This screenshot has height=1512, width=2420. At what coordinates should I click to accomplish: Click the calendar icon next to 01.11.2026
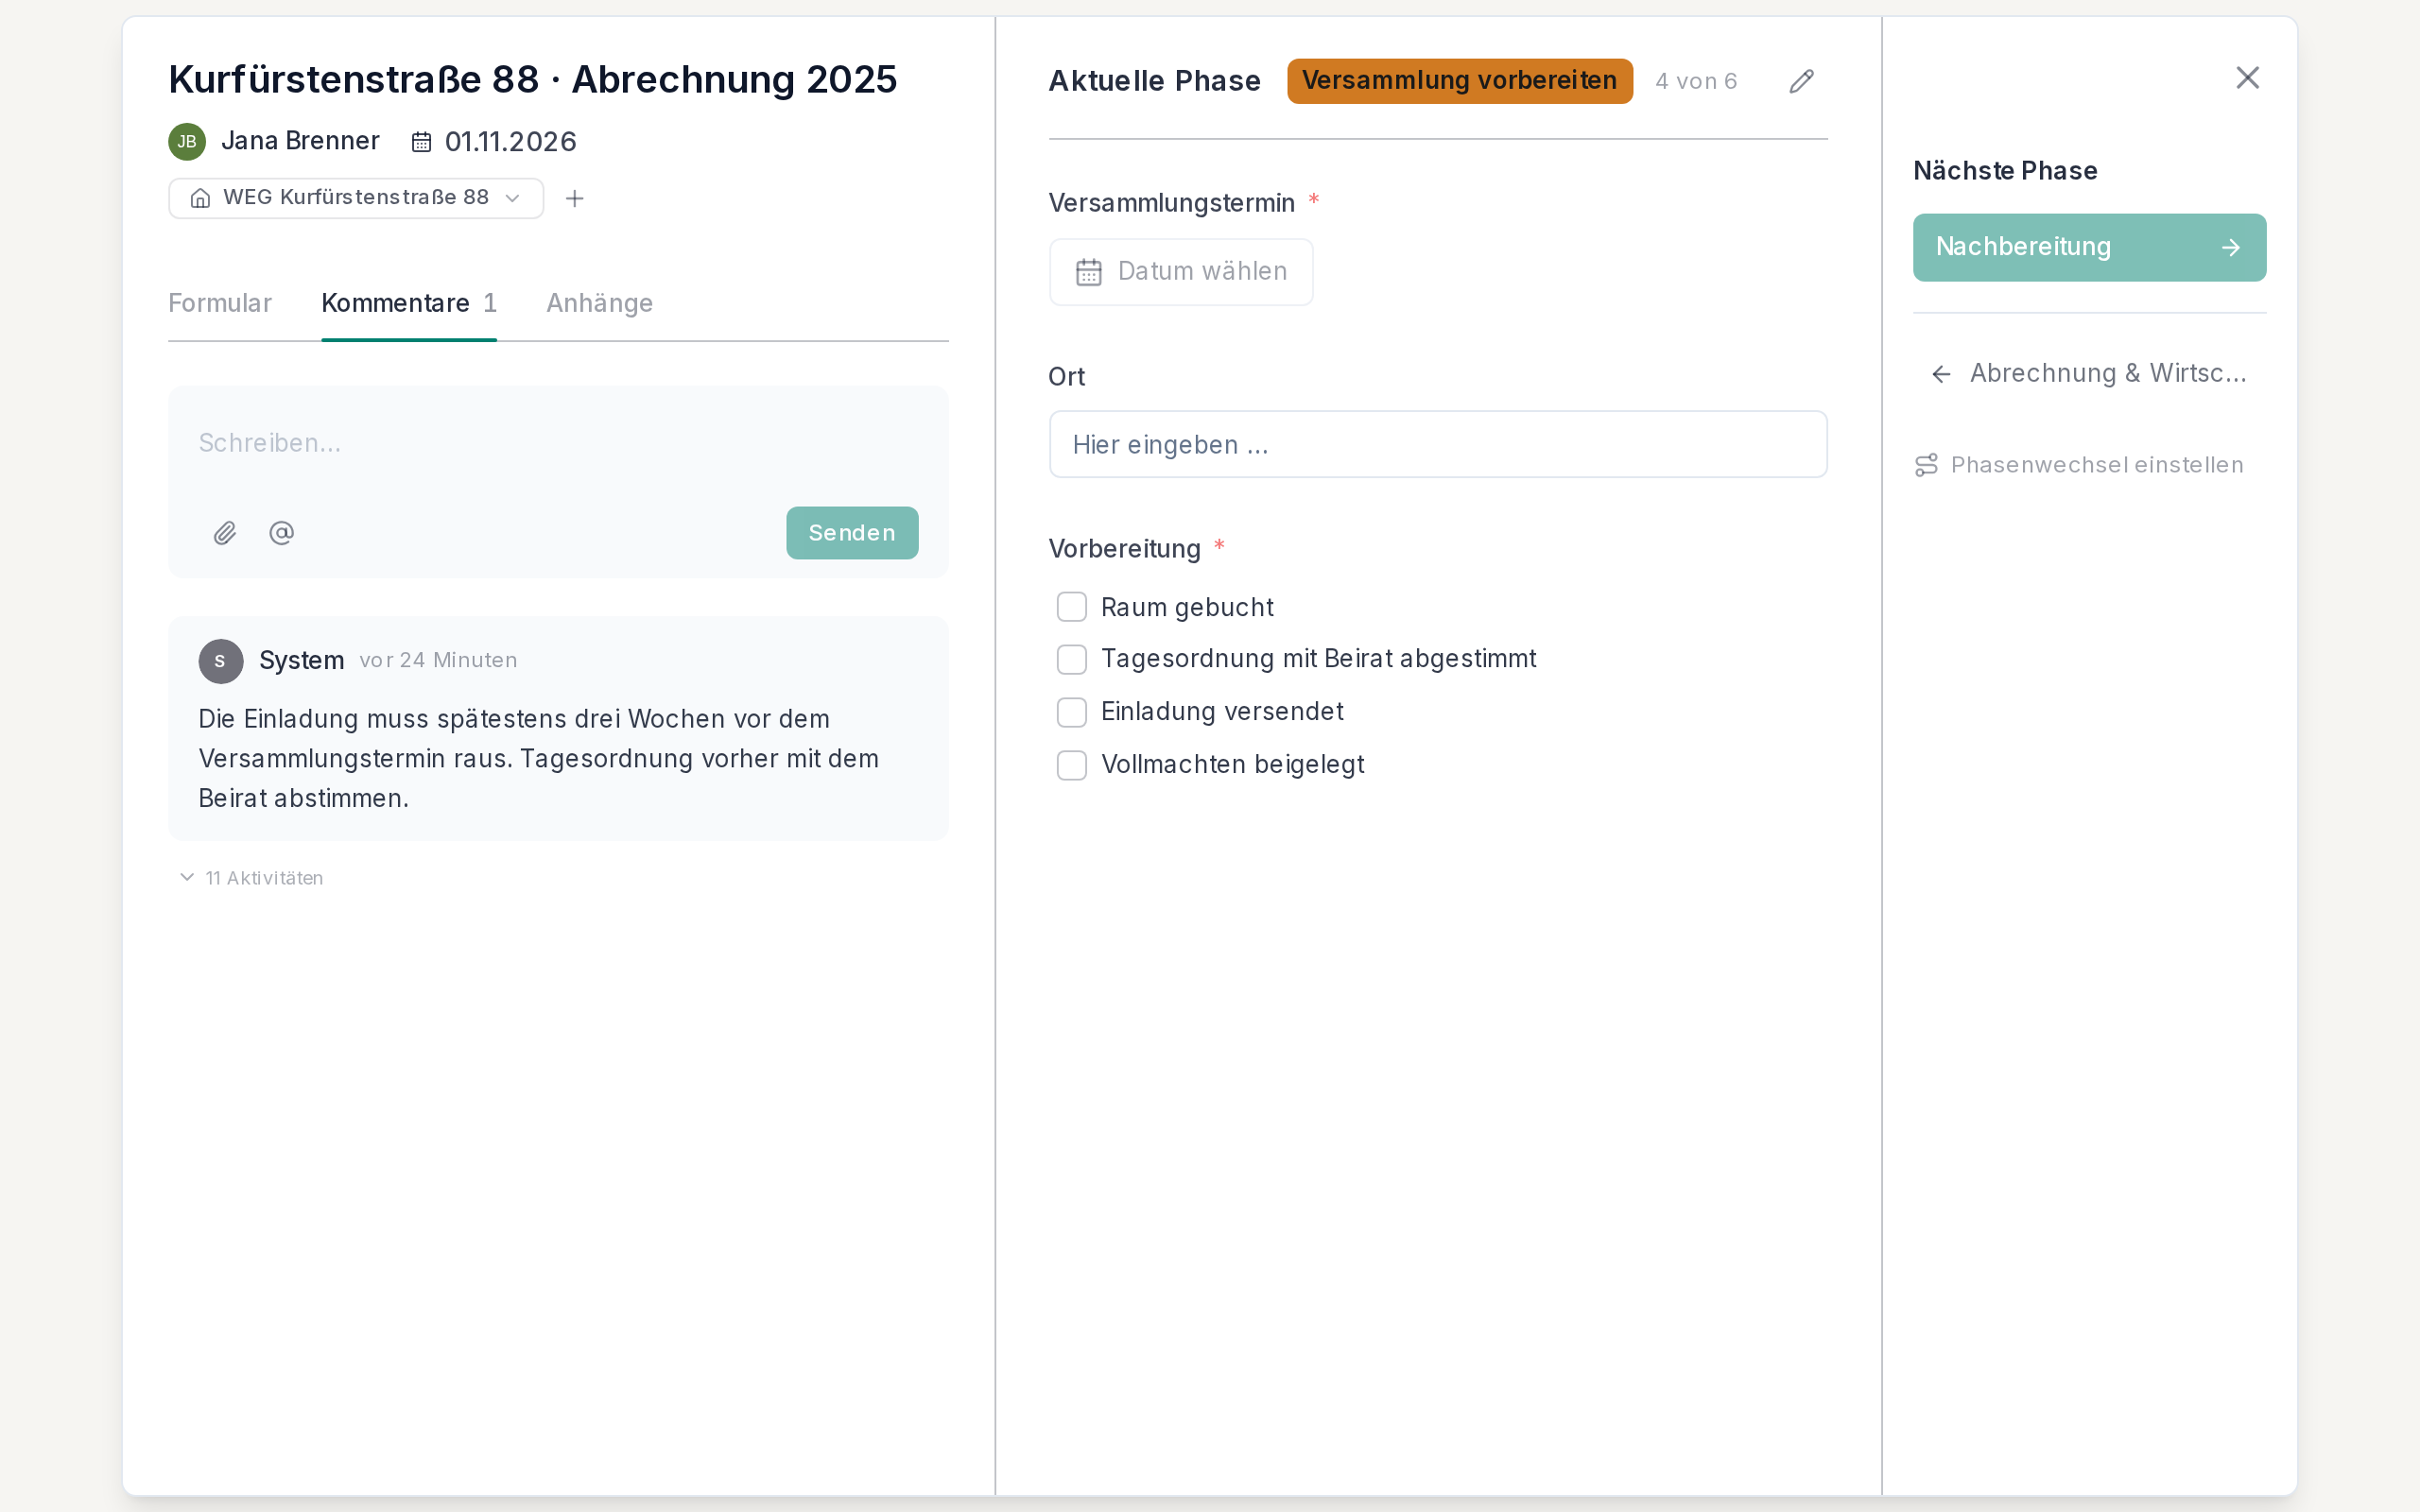pyautogui.click(x=422, y=142)
